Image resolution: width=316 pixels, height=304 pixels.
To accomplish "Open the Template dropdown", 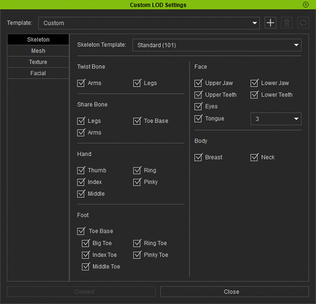I will pyautogui.click(x=149, y=23).
